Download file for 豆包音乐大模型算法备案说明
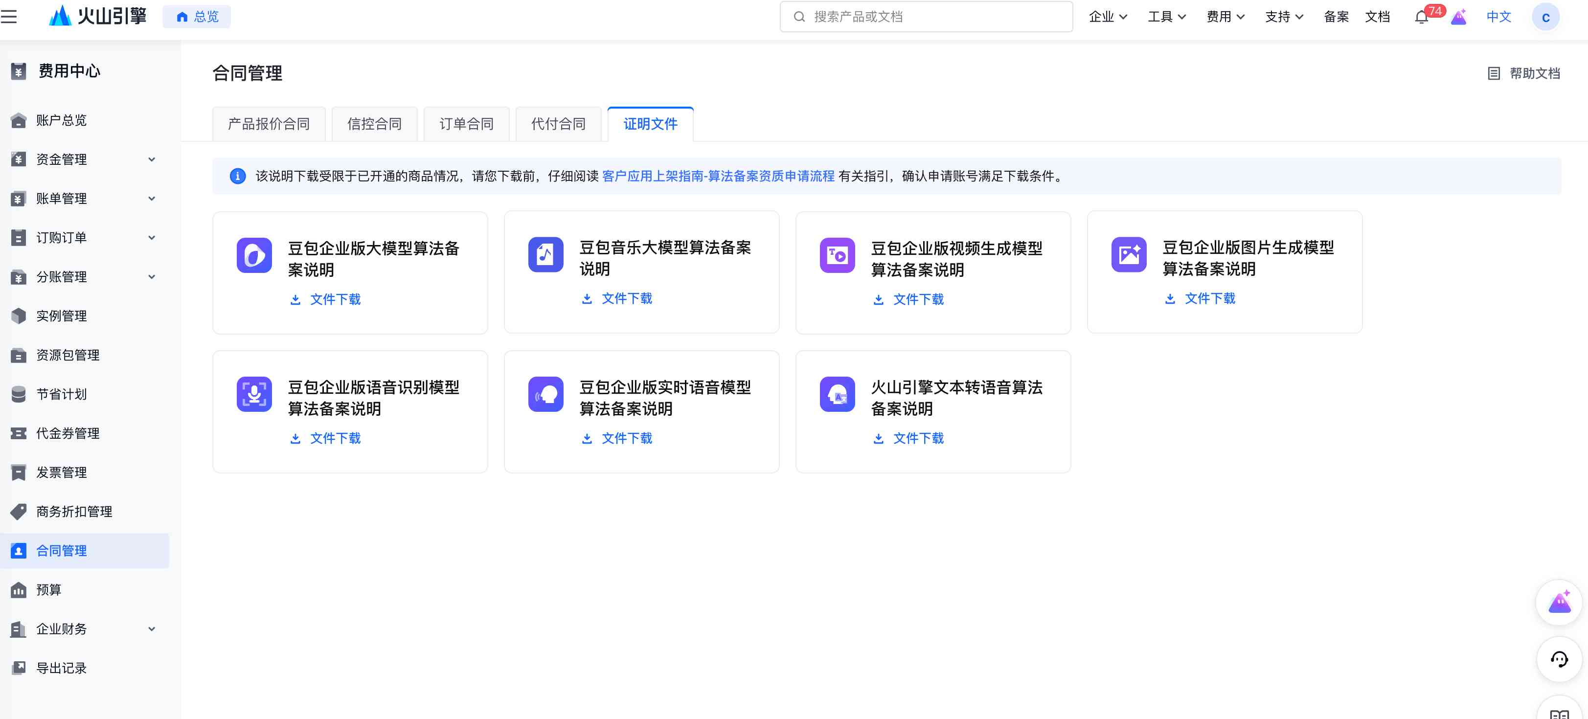This screenshot has width=1588, height=719. coord(616,299)
